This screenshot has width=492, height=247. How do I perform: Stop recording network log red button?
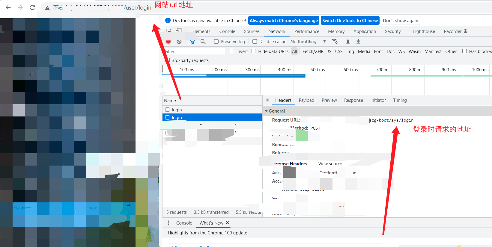(x=168, y=42)
